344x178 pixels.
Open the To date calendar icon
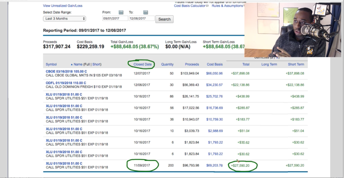[x=145, y=12]
